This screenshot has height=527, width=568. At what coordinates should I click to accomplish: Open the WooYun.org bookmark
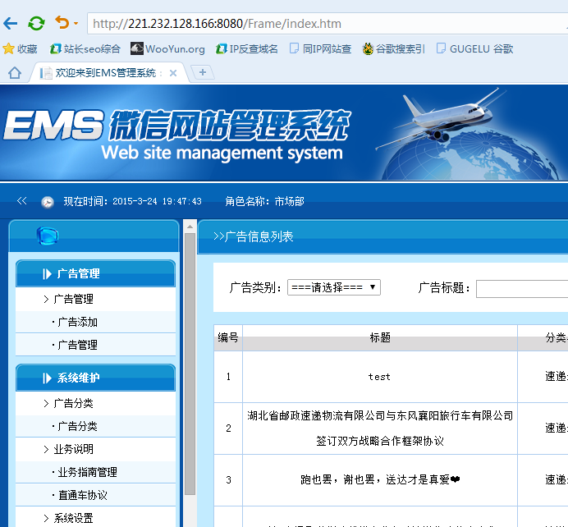pos(167,49)
